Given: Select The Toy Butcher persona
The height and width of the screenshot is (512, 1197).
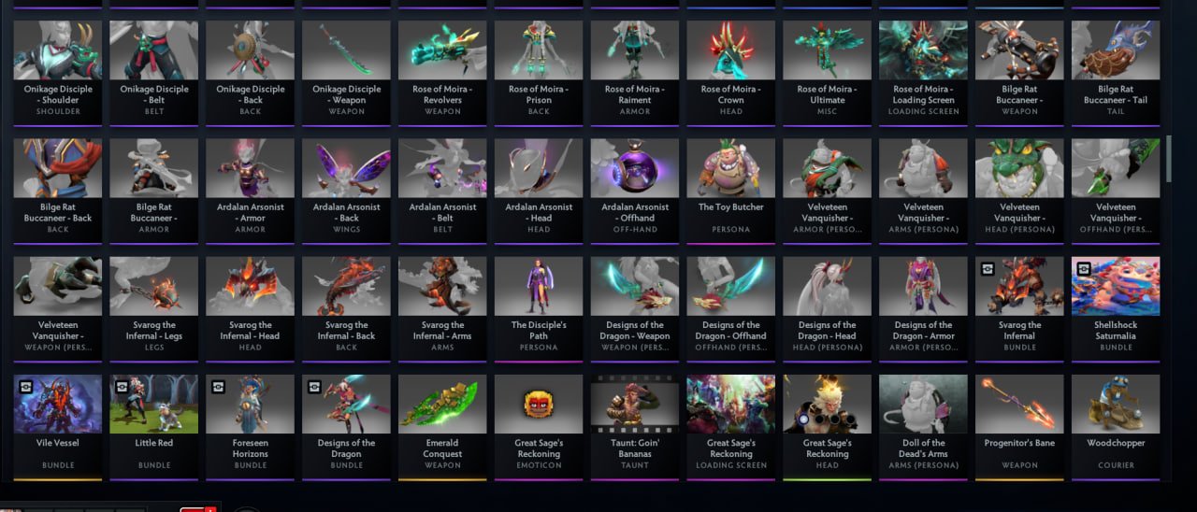Looking at the screenshot, I should tap(731, 191).
